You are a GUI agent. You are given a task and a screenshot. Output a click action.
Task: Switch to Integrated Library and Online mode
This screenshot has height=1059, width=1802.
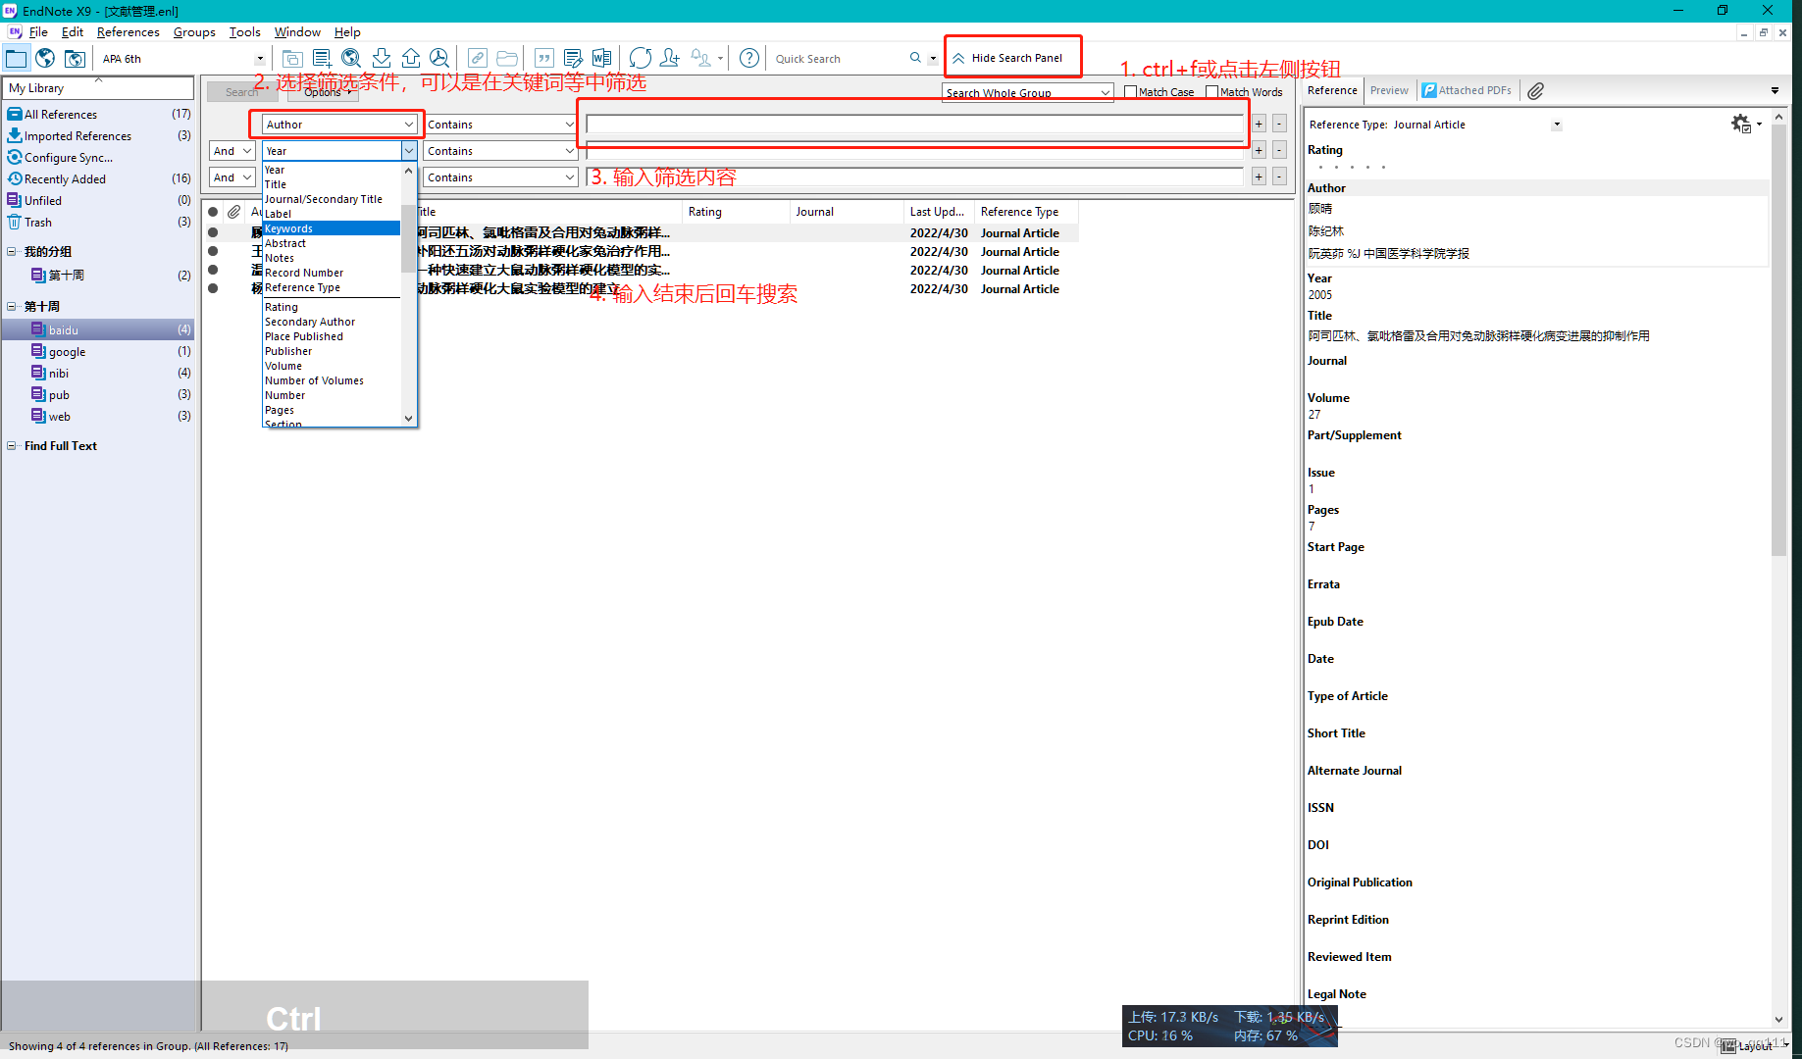(x=75, y=59)
